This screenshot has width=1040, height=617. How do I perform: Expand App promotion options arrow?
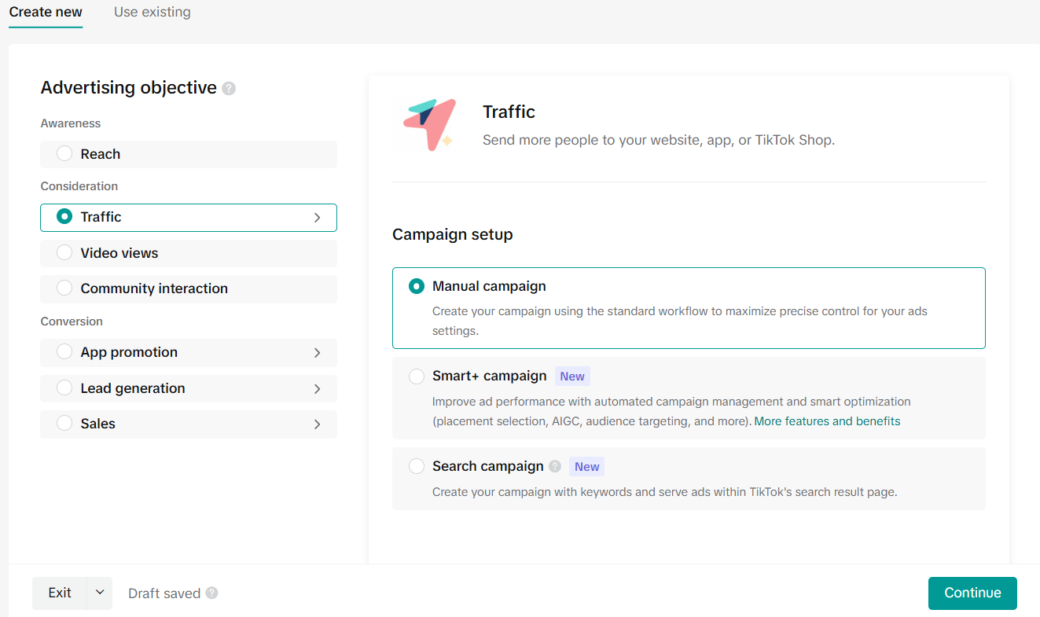tap(317, 353)
